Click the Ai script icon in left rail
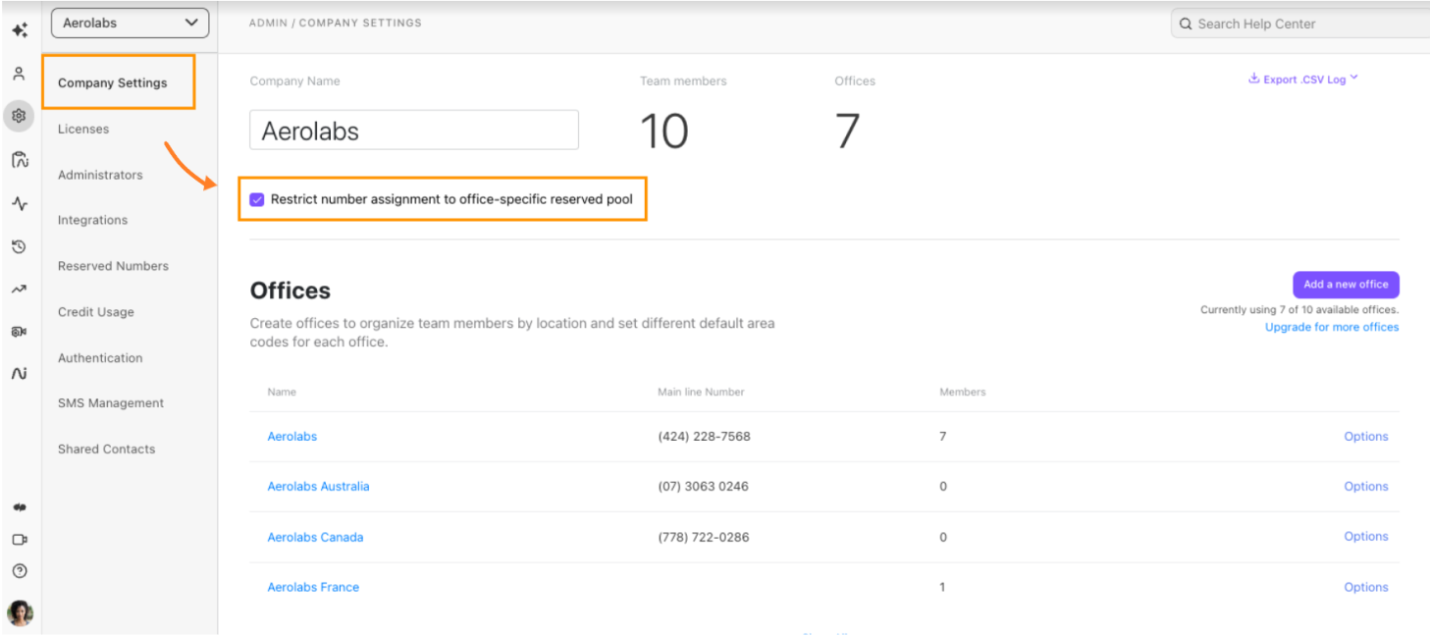 tap(19, 373)
